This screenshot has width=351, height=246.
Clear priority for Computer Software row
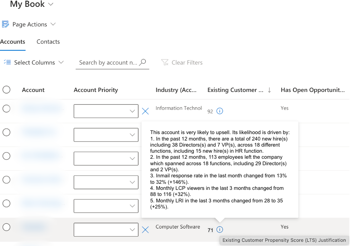click(145, 230)
